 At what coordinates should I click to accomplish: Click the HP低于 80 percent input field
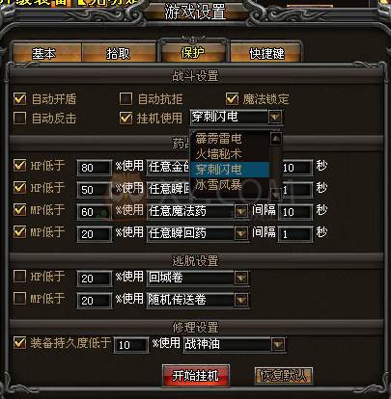95,168
